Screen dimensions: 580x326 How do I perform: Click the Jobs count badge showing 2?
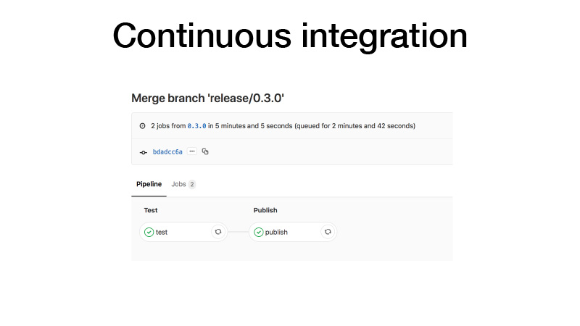(192, 185)
